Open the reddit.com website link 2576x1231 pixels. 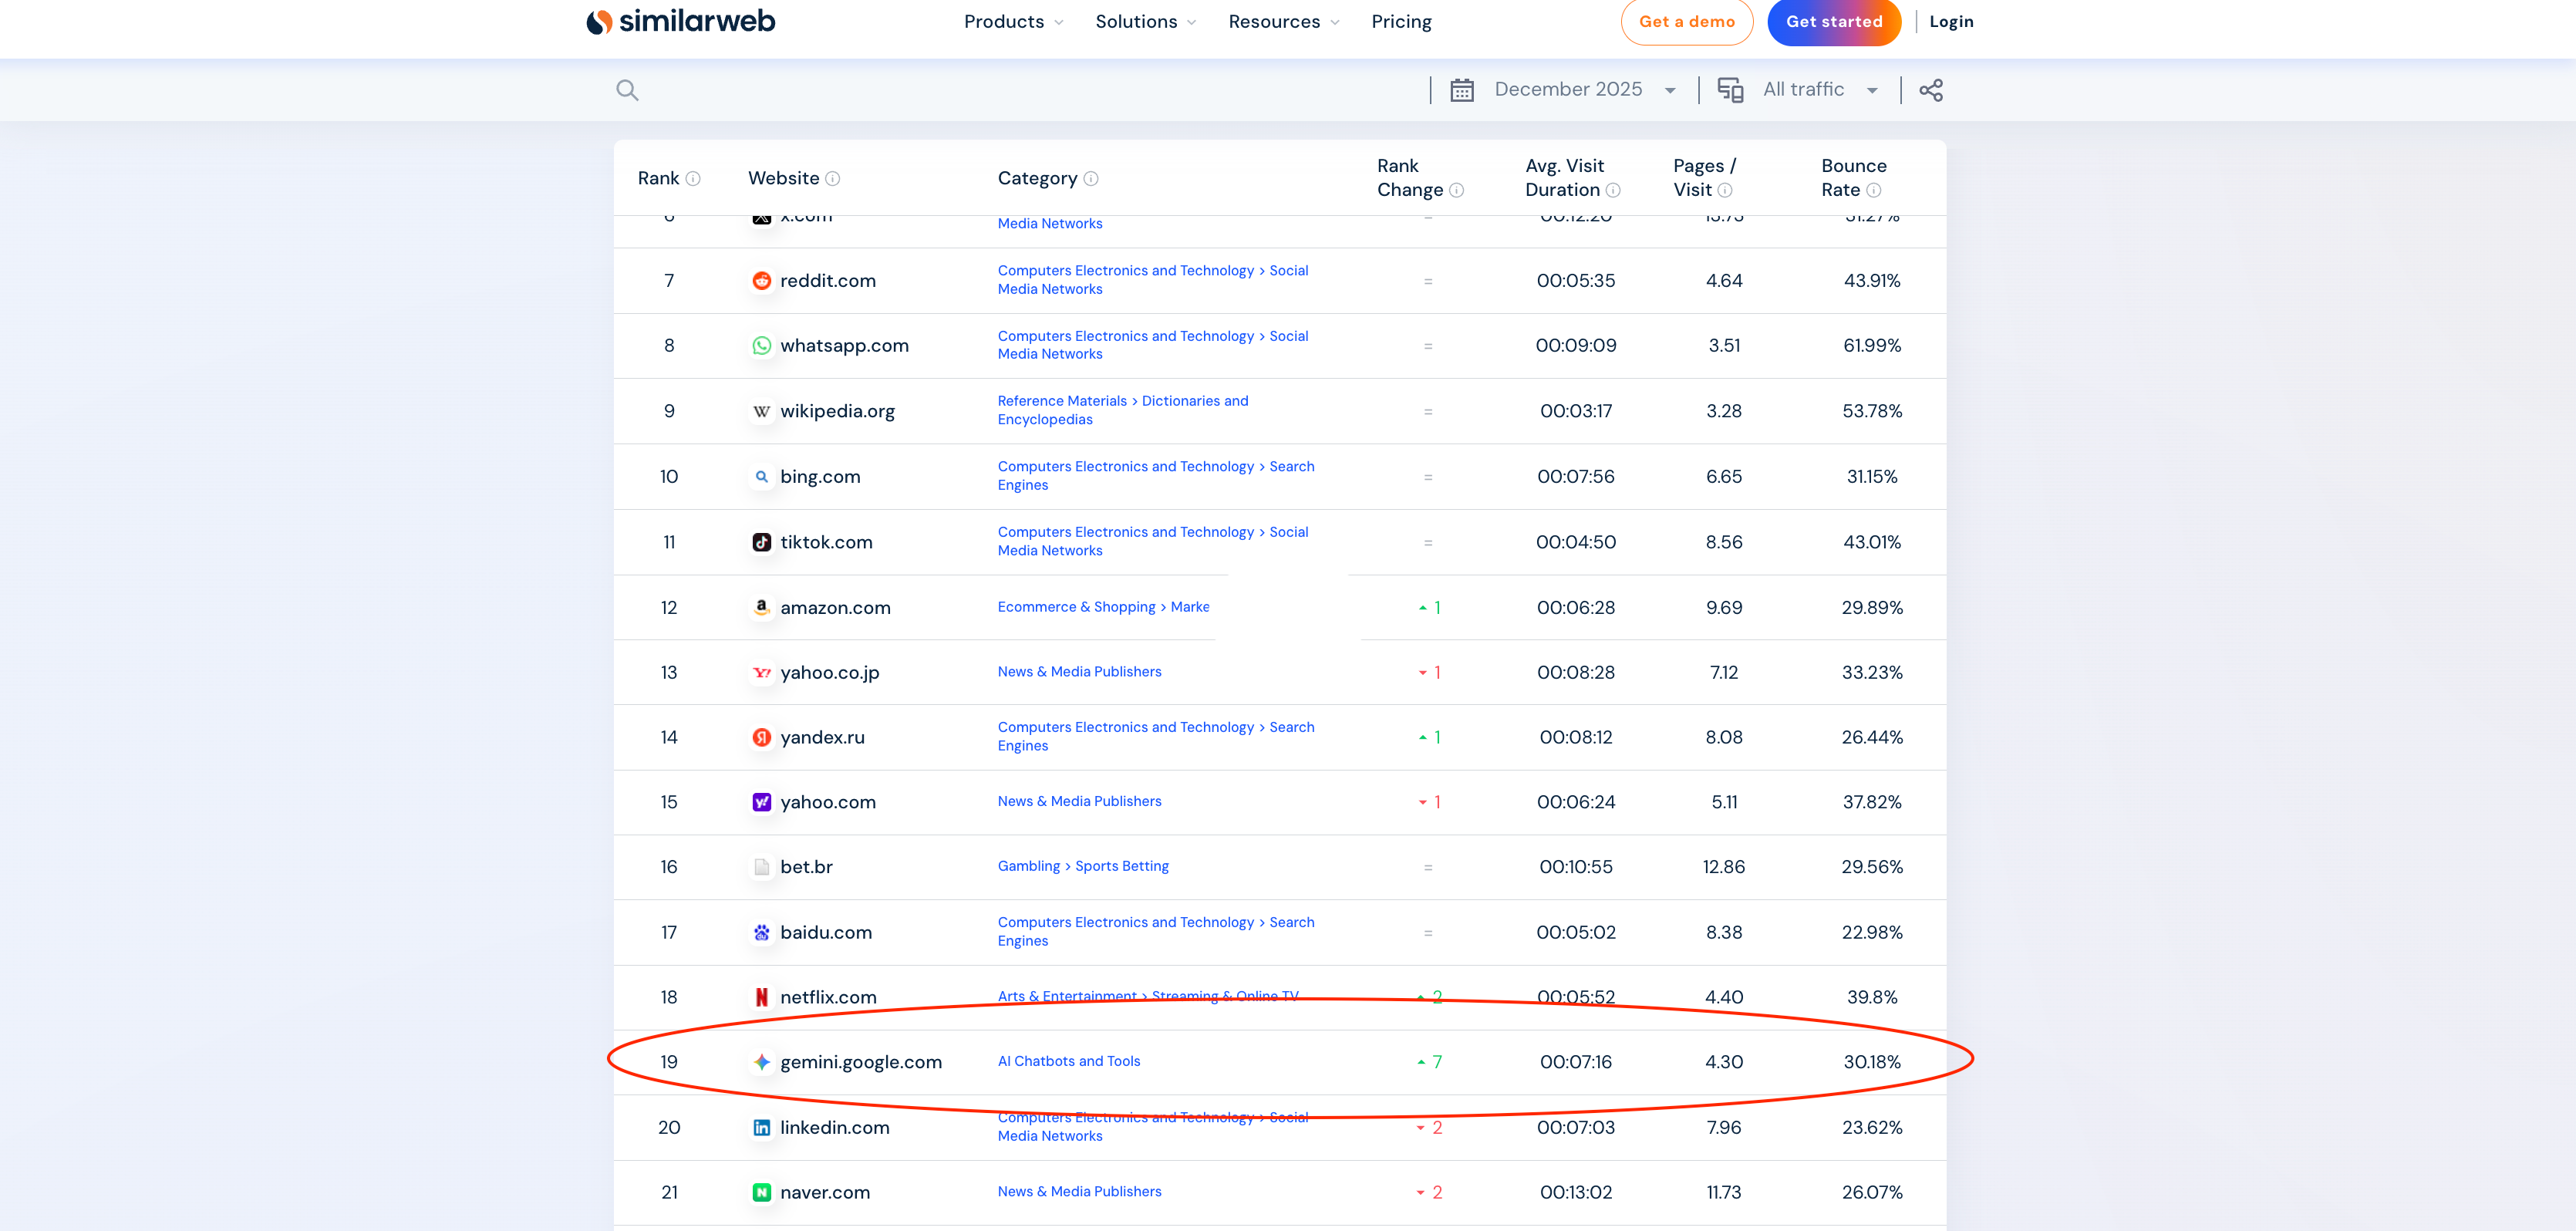coord(828,281)
